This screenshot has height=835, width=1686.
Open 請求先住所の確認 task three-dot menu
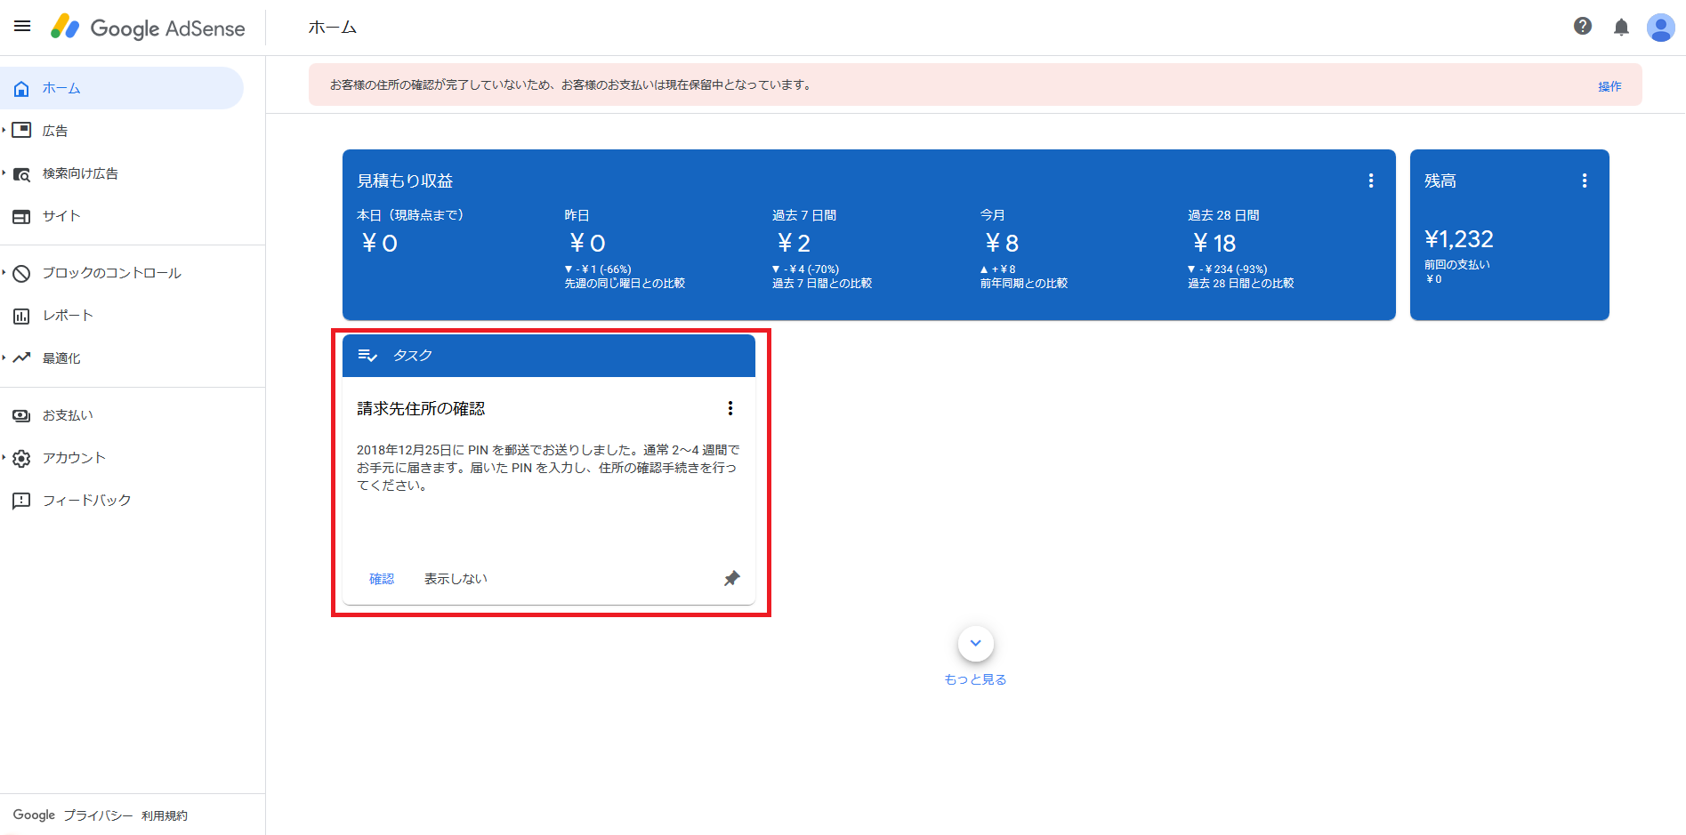pyautogui.click(x=730, y=408)
